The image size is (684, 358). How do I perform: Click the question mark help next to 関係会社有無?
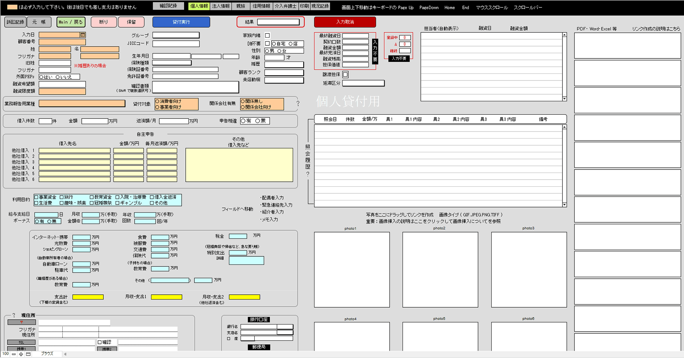[x=298, y=104]
